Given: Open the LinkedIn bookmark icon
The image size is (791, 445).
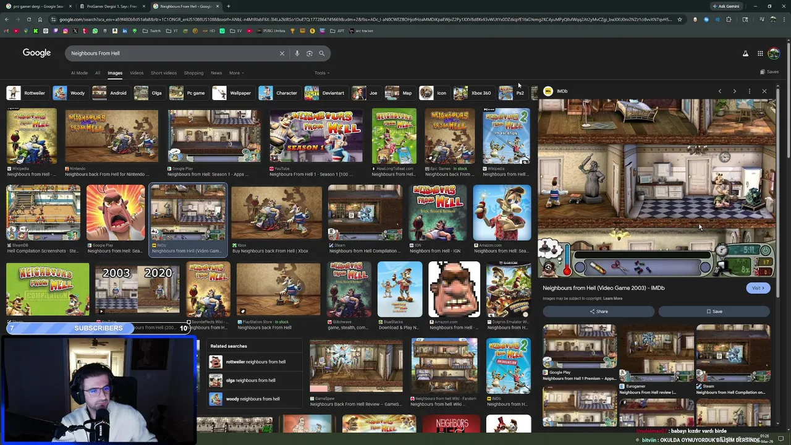Looking at the screenshot, I should click(124, 31).
